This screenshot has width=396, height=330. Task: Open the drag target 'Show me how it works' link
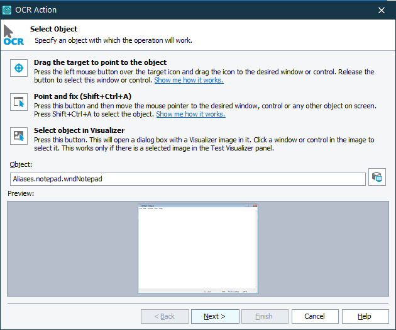(x=189, y=80)
